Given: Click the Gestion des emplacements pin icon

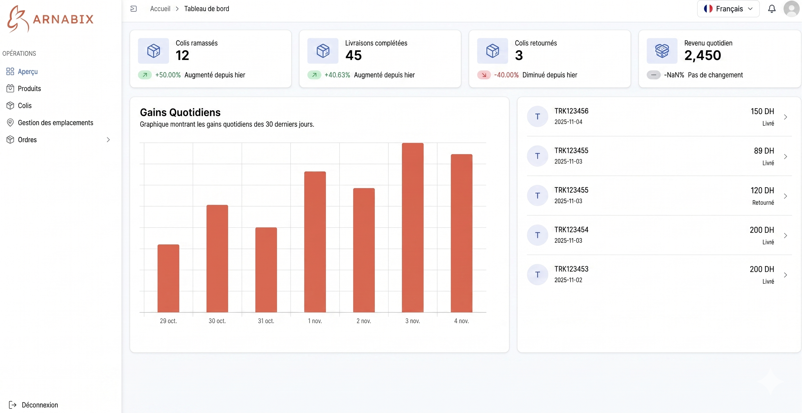Looking at the screenshot, I should (10, 122).
